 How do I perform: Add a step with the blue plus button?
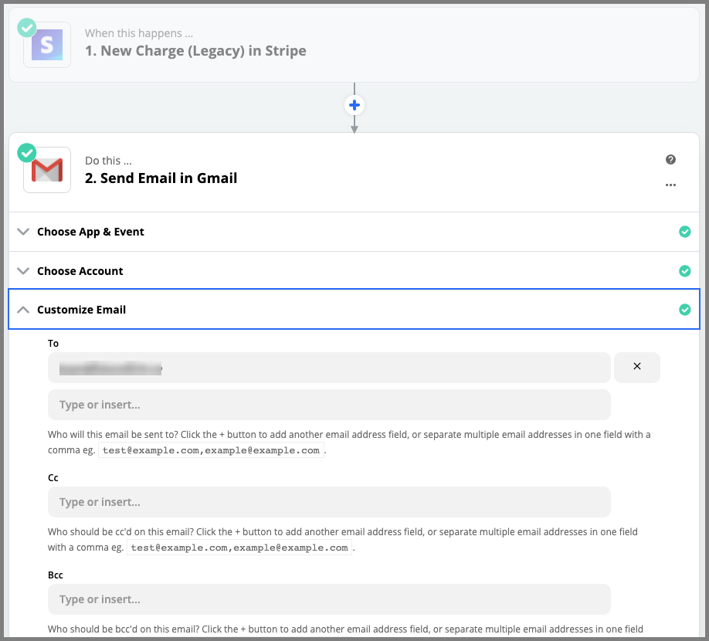[x=354, y=105]
